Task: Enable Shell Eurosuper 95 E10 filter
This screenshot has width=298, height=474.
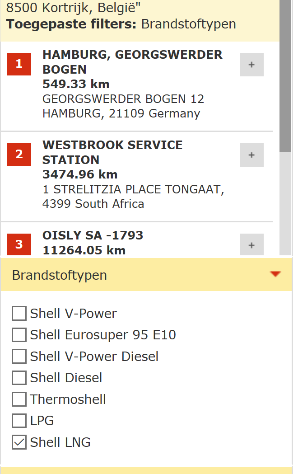Action: [19, 335]
